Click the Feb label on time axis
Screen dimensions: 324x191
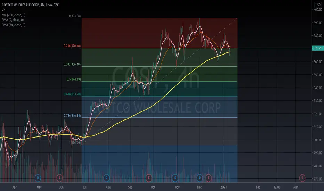click(x=258, y=187)
